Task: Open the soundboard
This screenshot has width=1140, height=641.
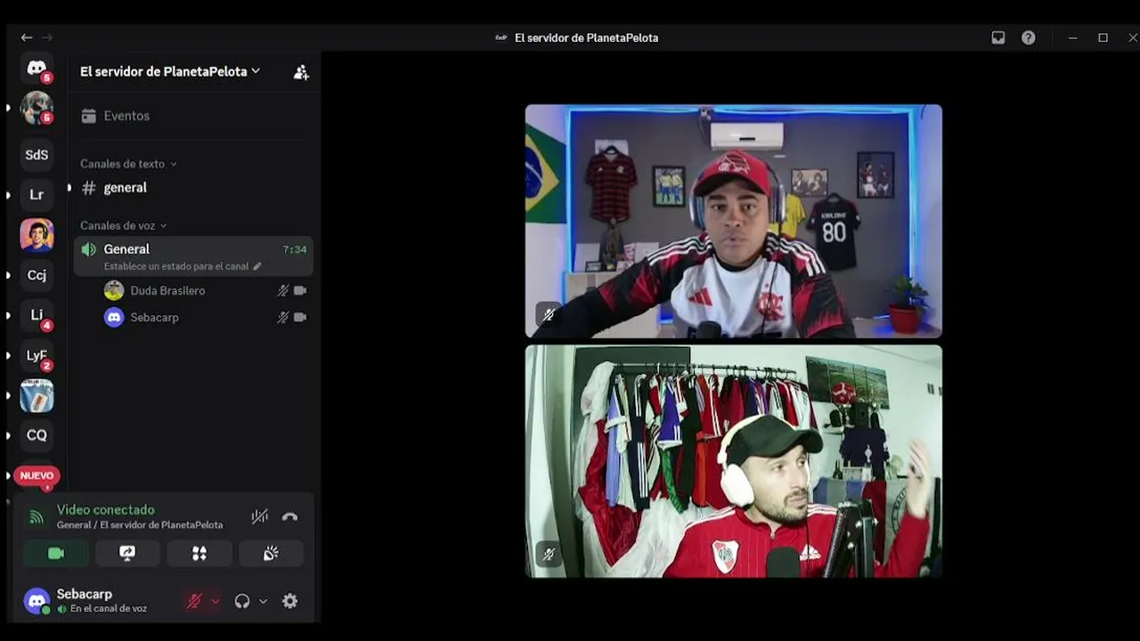Action: click(271, 554)
